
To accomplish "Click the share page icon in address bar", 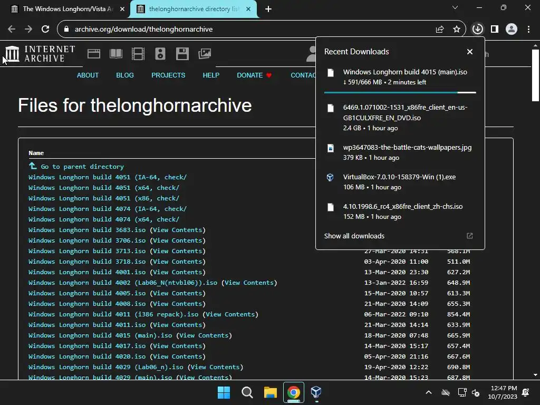I will tap(440, 30).
